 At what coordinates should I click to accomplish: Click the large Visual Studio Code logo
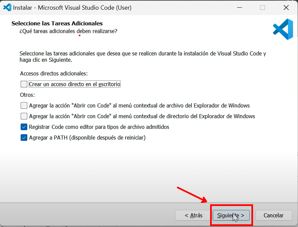[x=283, y=29]
